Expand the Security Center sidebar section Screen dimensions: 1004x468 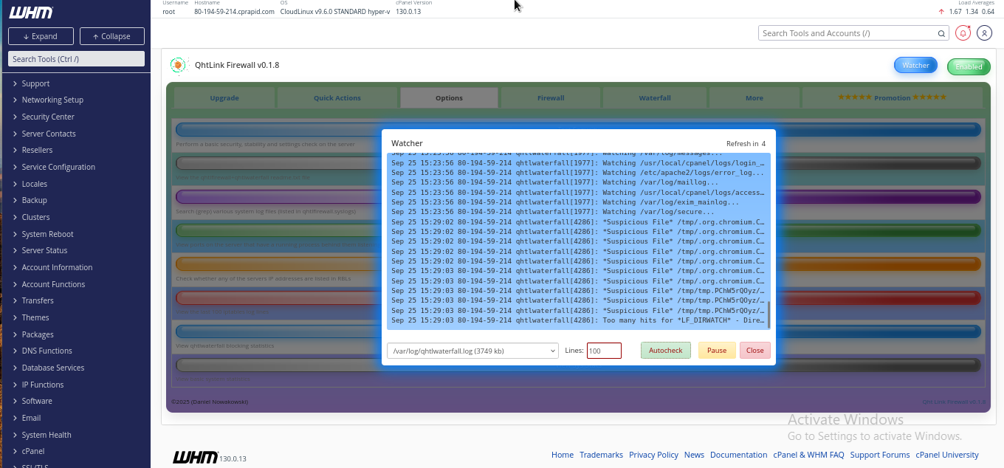48,117
